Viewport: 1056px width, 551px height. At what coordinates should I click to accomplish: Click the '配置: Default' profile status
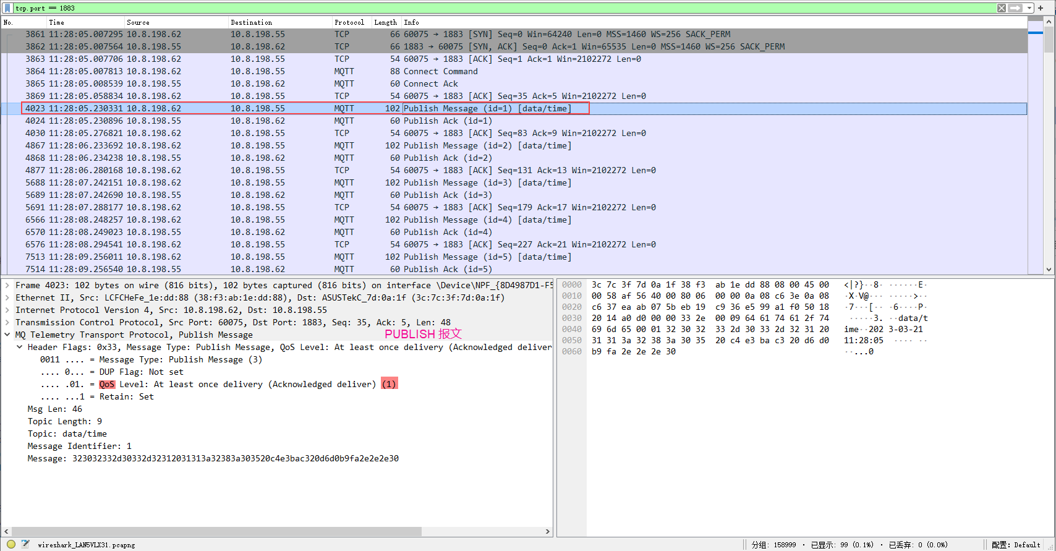[x=1016, y=545]
